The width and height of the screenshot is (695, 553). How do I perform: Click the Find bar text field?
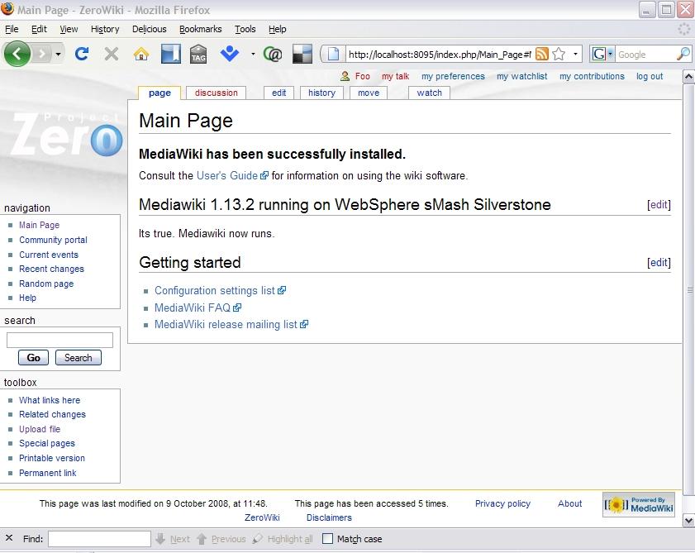99,539
